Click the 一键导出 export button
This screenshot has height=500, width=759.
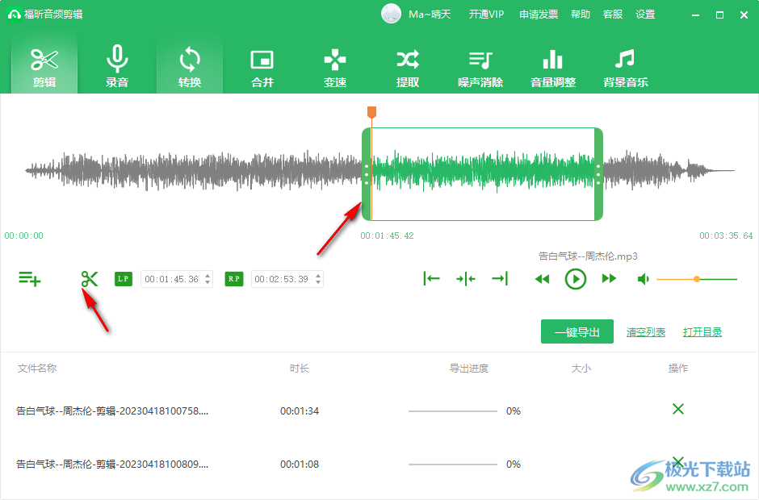click(577, 331)
